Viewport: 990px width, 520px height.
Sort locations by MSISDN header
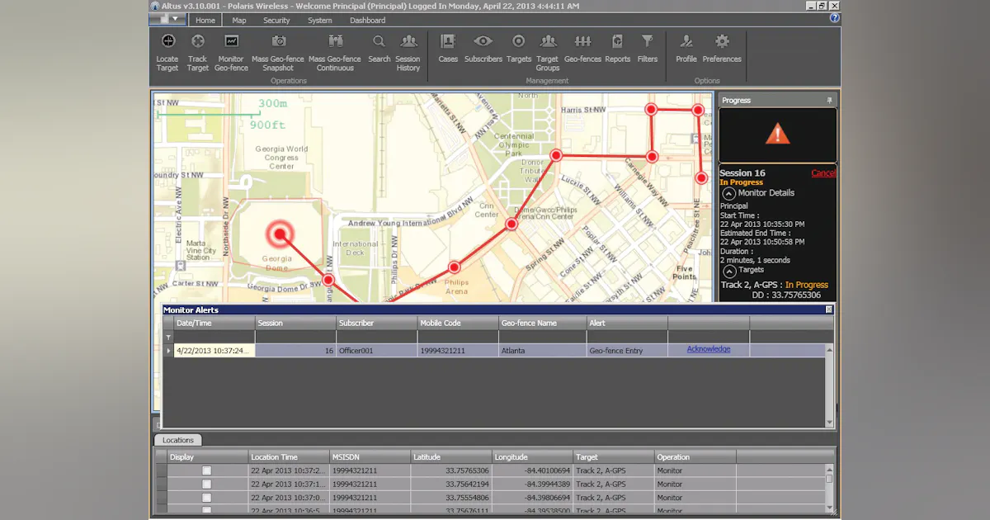coord(370,457)
